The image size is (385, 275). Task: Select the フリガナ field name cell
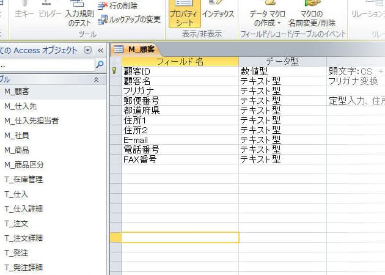tap(180, 91)
